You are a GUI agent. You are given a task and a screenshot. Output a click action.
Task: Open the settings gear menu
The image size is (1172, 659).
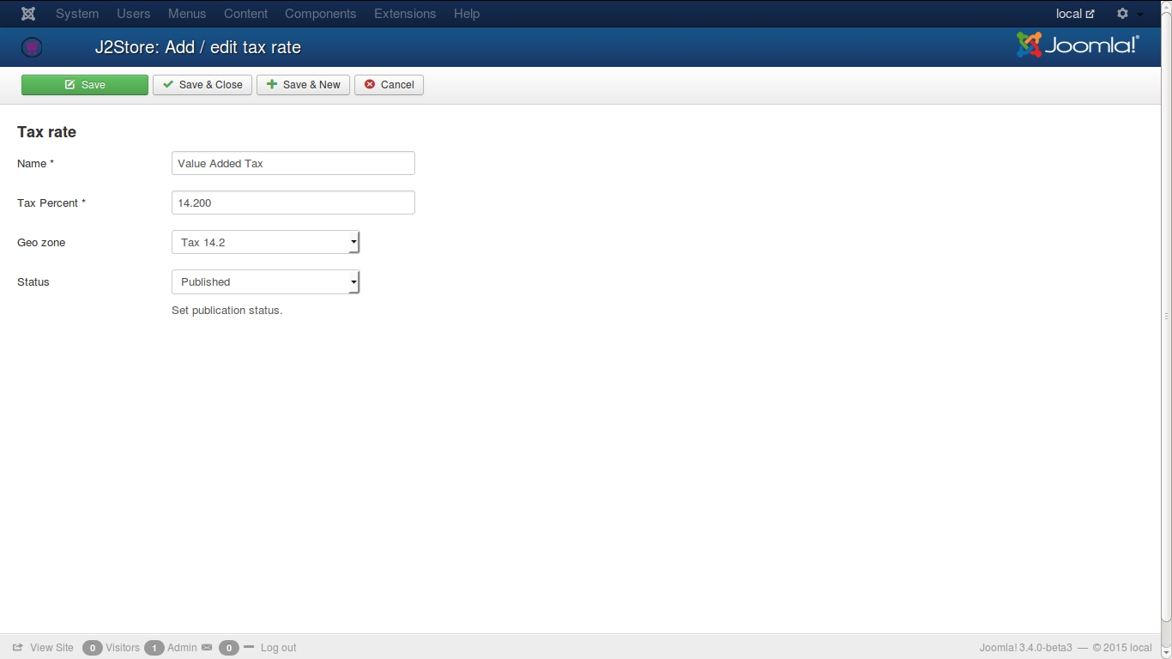(x=1122, y=14)
